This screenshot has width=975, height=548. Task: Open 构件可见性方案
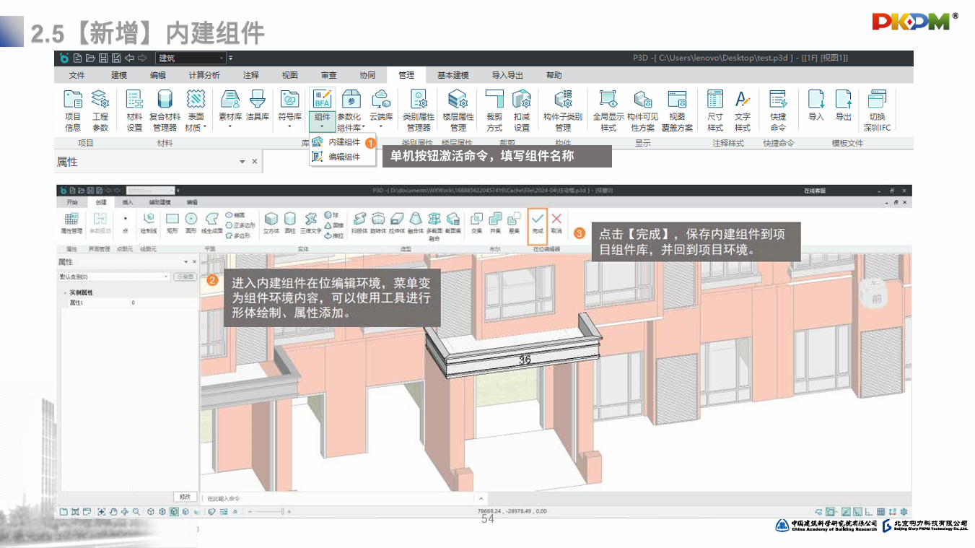coord(642,110)
